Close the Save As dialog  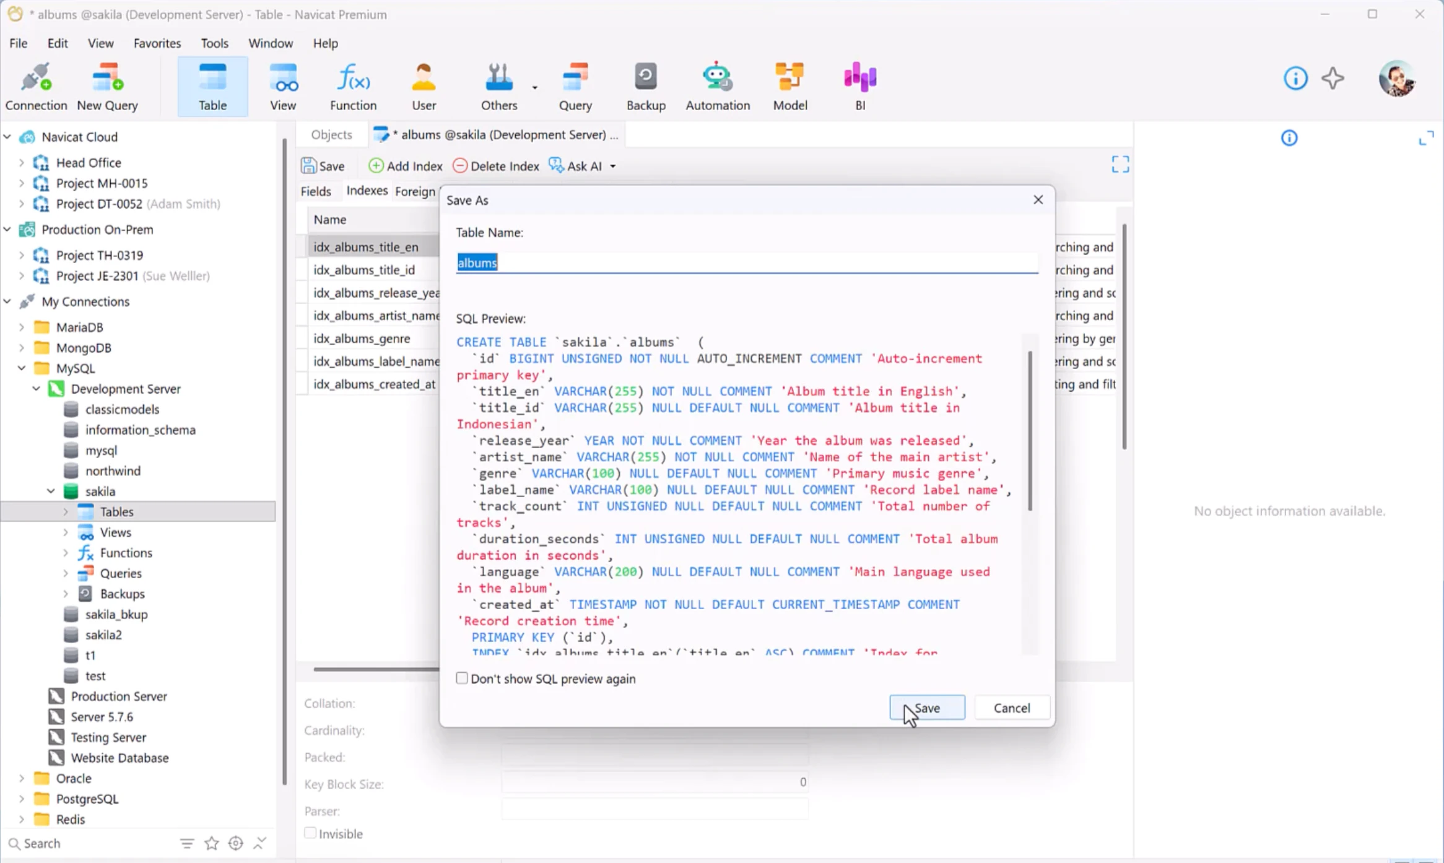(1038, 200)
